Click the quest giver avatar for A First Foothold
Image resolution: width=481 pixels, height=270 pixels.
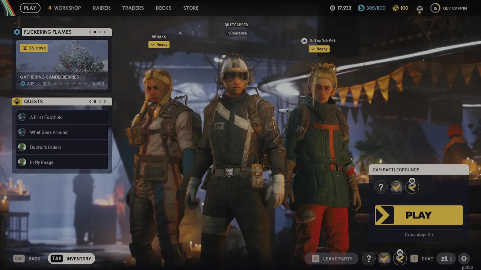(22, 117)
